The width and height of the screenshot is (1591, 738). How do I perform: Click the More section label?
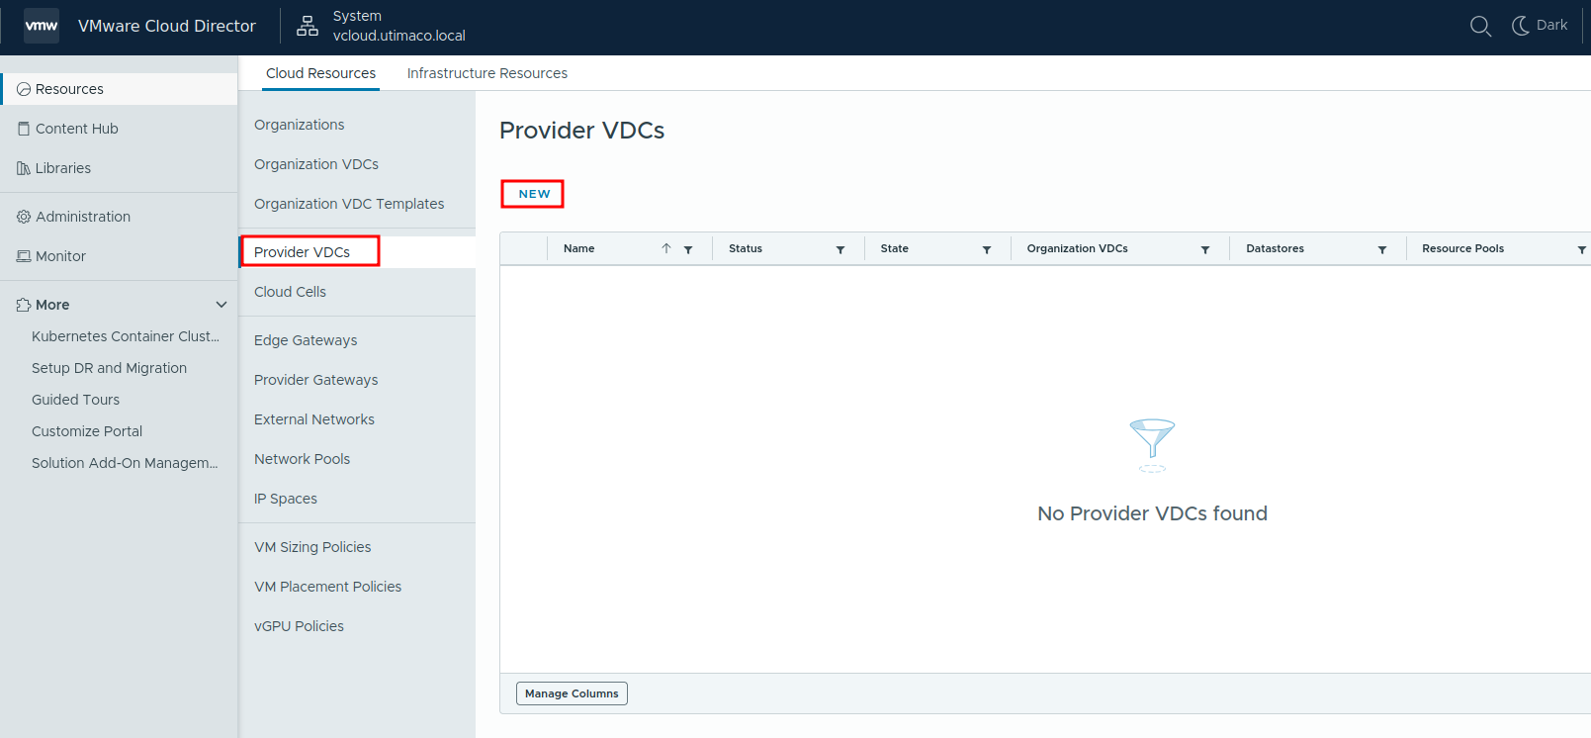pyautogui.click(x=52, y=305)
